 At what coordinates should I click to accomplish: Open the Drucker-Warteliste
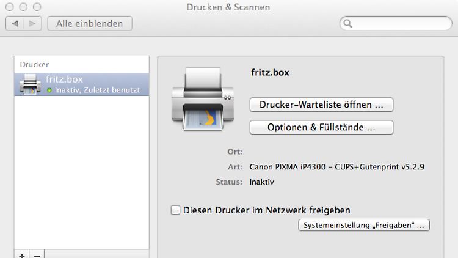321,105
